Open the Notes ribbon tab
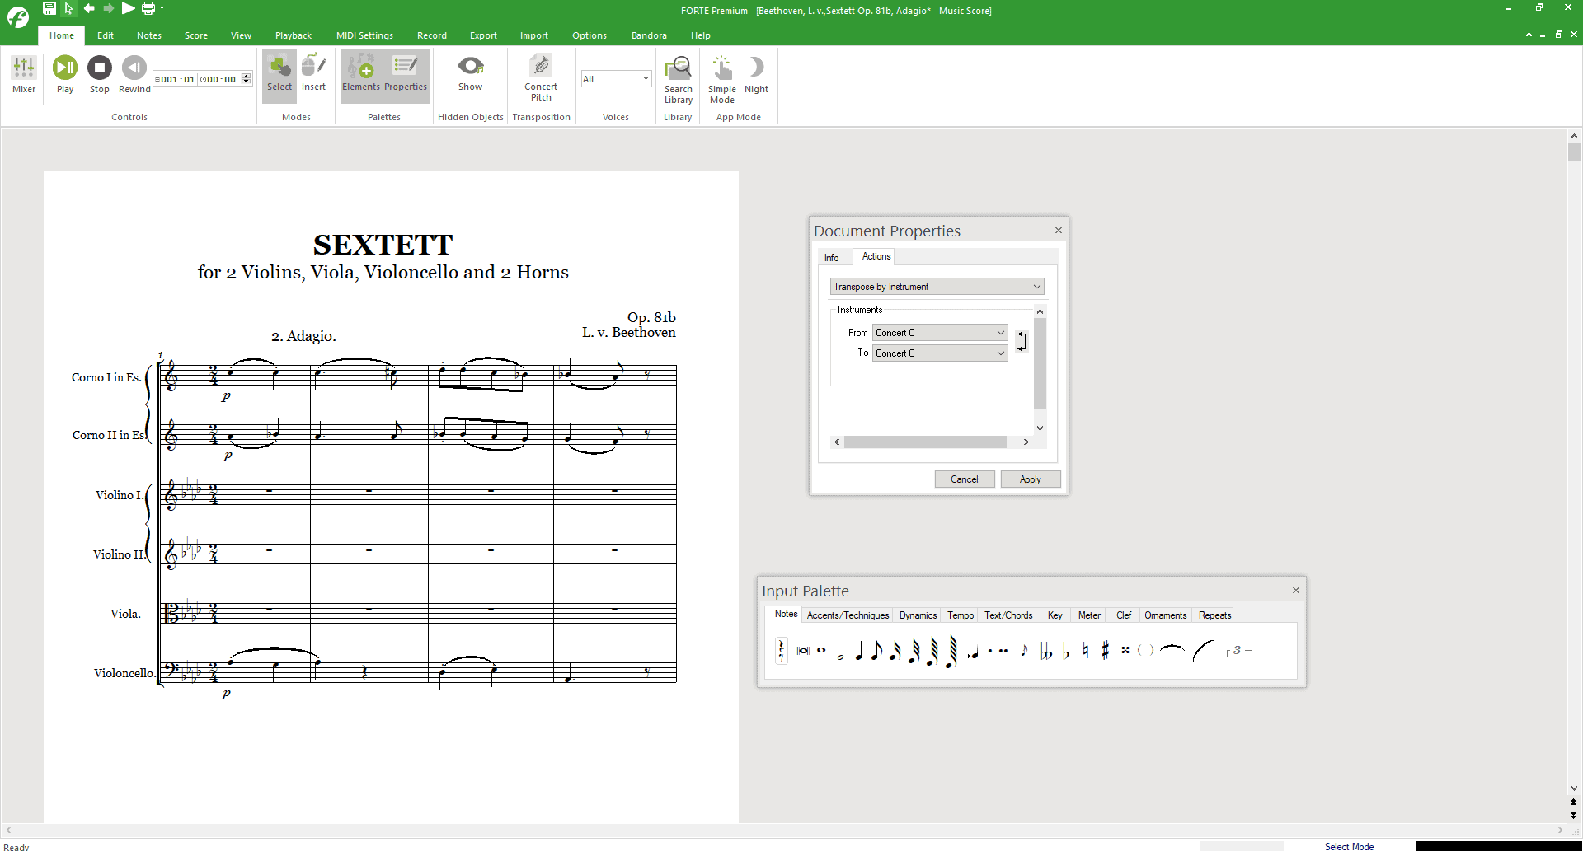 pyautogui.click(x=149, y=35)
